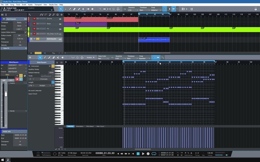Click the MainSquare channel volume fader
Viewport: 260px width, 162px height.
(6, 94)
